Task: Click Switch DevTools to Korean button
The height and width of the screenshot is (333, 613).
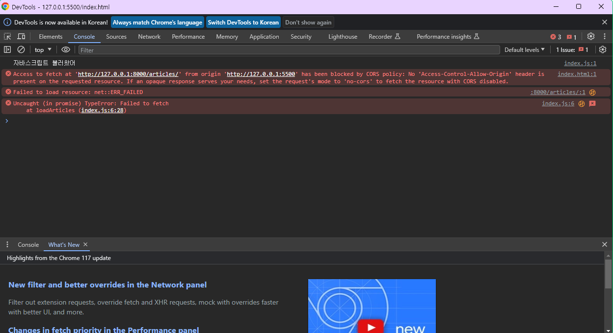Action: 243,22
